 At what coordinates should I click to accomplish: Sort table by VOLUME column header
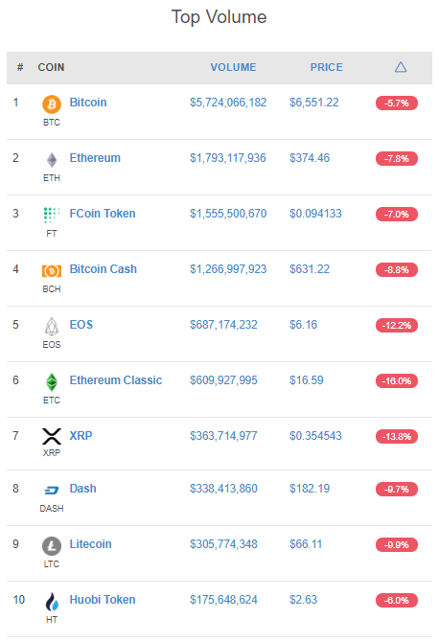pyautogui.click(x=234, y=67)
